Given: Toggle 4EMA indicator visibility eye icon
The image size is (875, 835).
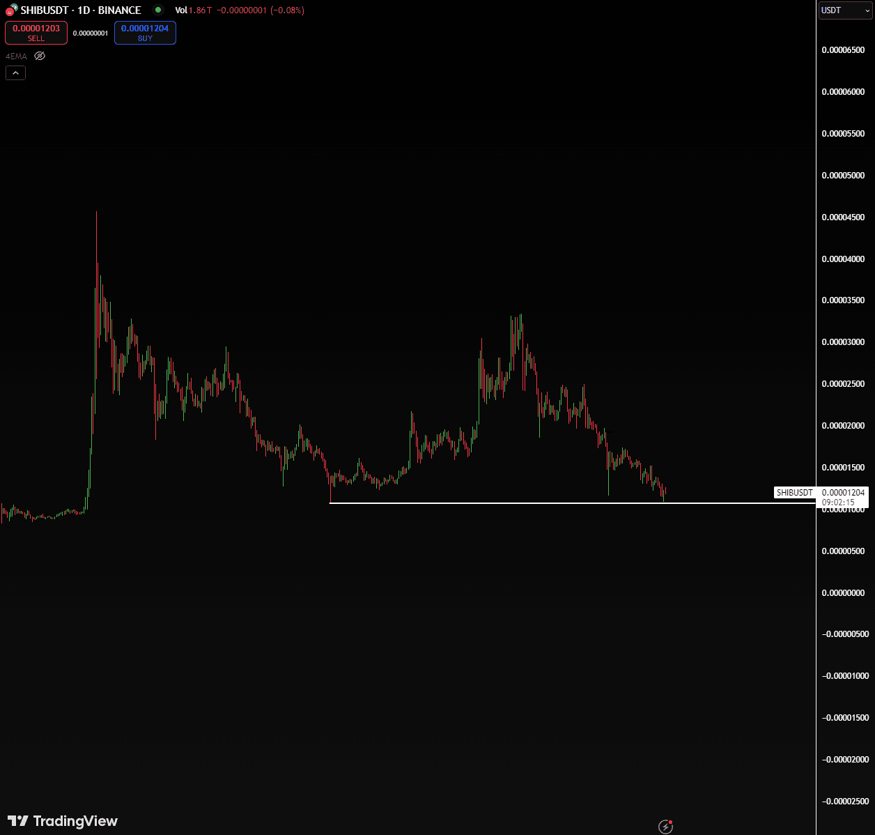Looking at the screenshot, I should tap(40, 56).
